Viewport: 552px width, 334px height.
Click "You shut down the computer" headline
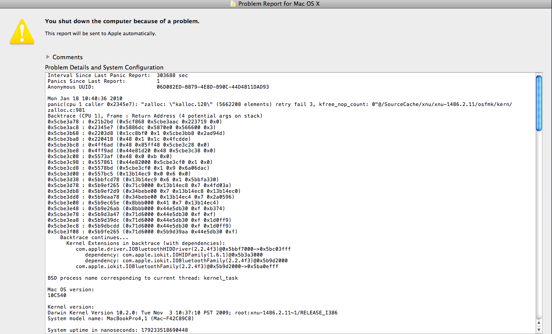click(x=122, y=21)
